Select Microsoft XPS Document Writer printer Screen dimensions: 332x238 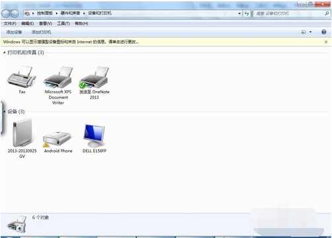coord(58,77)
